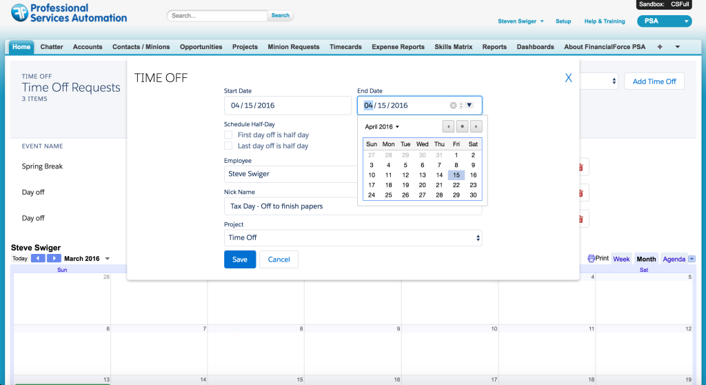Click the Nick Name input field
Image resolution: width=706 pixels, height=385 pixels.
[353, 206]
